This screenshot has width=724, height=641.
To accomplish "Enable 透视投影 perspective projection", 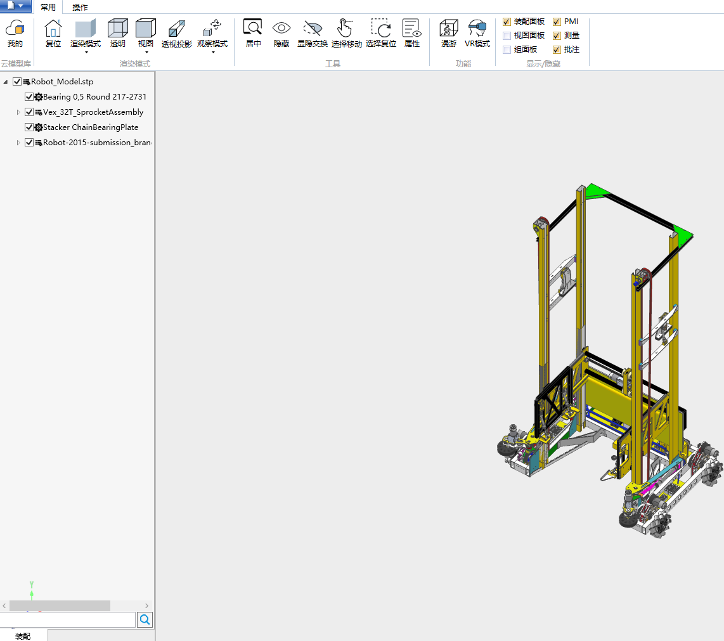I will [x=177, y=33].
